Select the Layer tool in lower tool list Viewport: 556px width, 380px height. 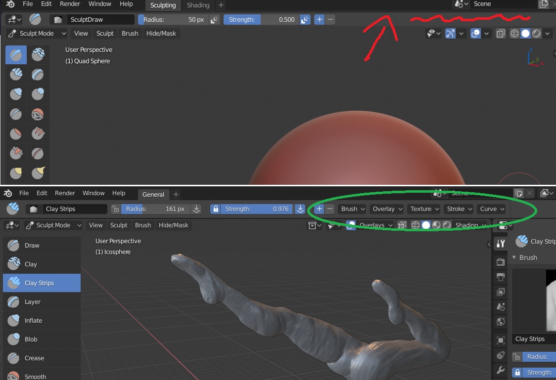[x=42, y=302]
